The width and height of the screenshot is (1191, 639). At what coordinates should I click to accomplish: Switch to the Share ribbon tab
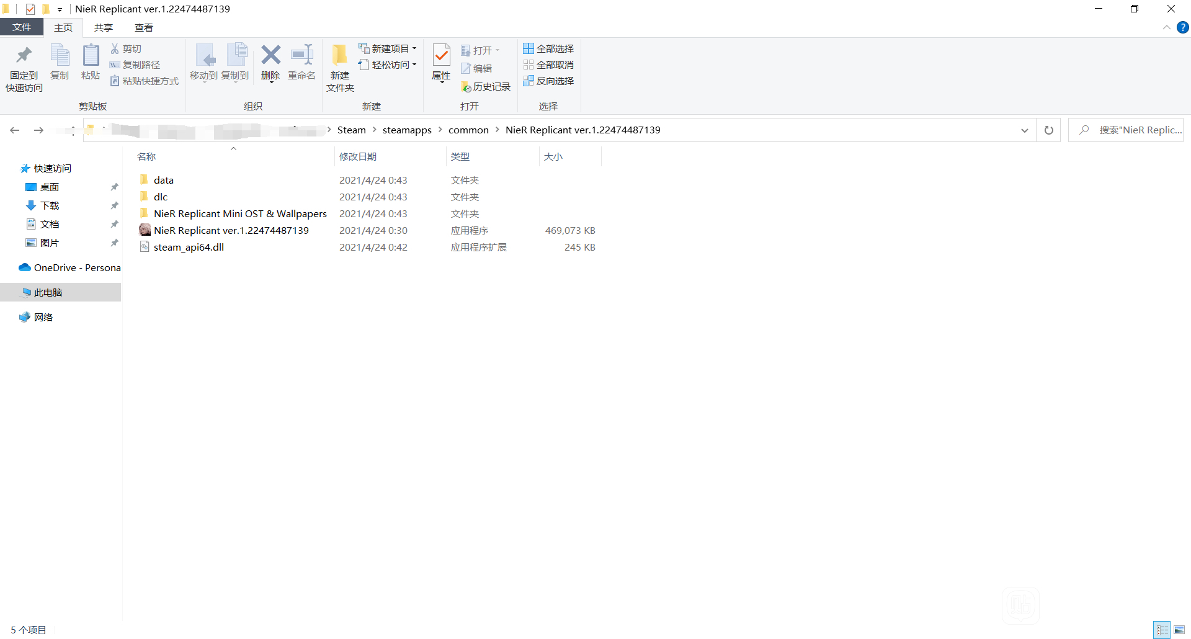(104, 28)
